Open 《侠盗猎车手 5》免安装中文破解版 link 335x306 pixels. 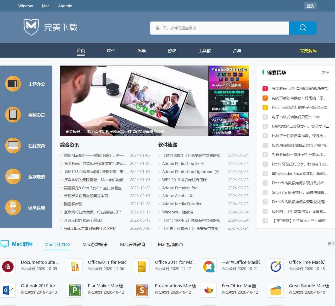tap(191, 155)
